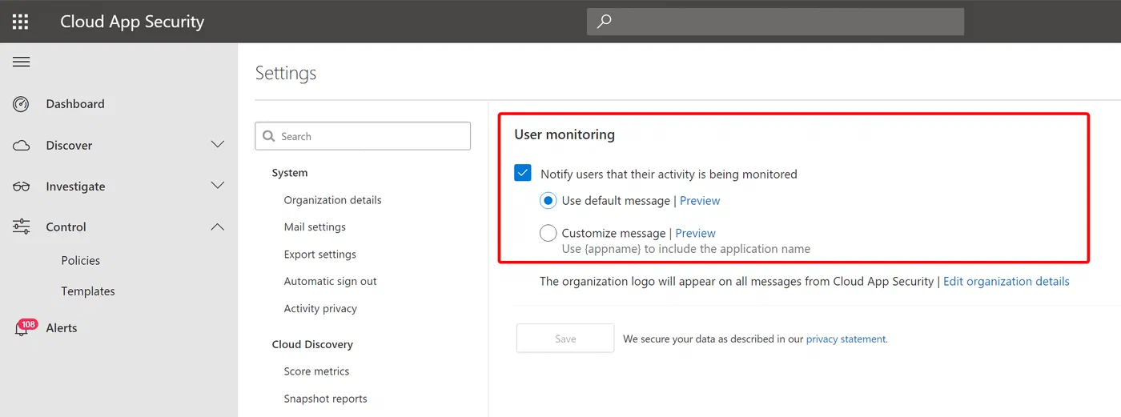1121x417 pixels.
Task: Click the Discover cloud icon
Action: coord(21,146)
